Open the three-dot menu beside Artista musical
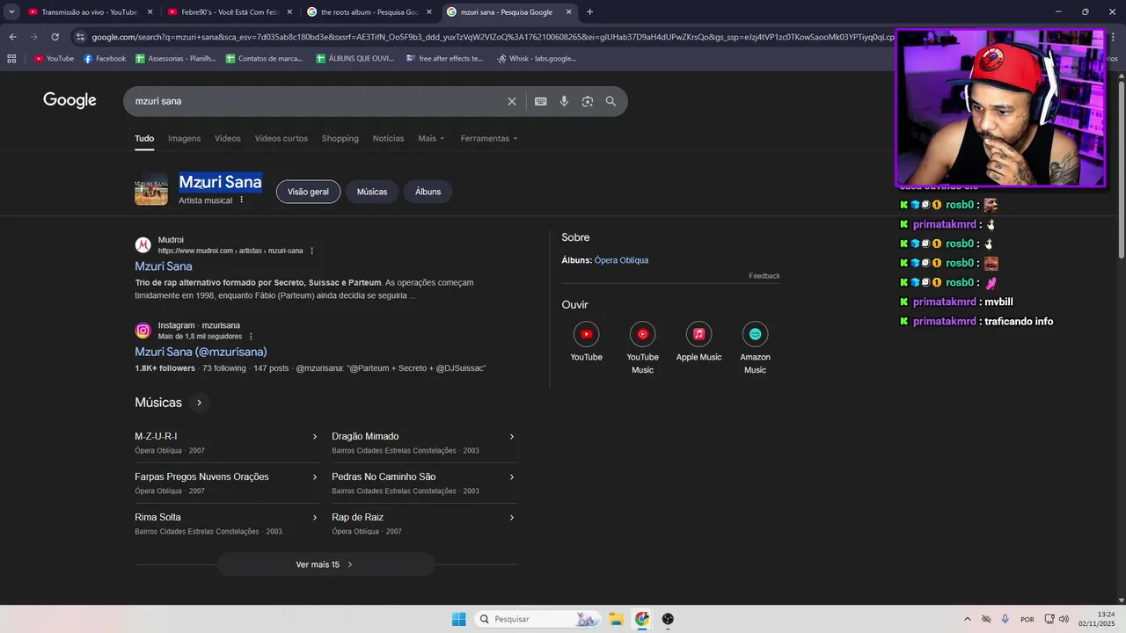The image size is (1126, 633). click(x=241, y=200)
